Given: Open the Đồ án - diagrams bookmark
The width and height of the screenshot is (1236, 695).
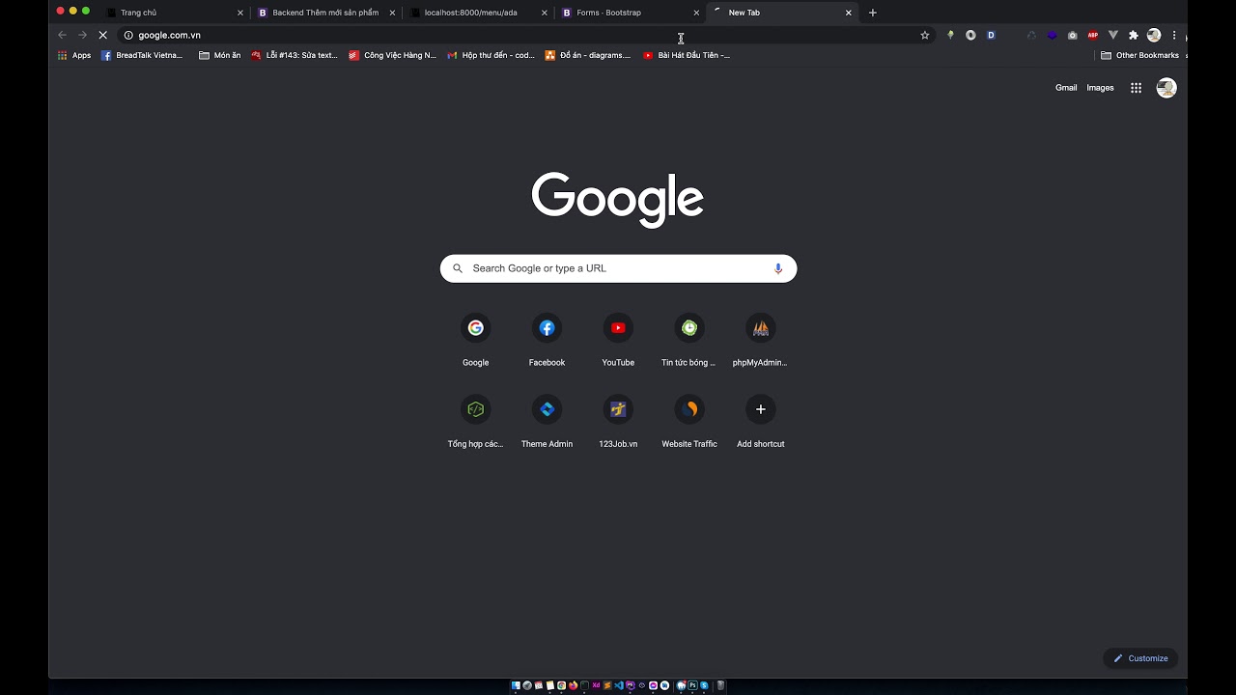Looking at the screenshot, I should click(x=588, y=55).
